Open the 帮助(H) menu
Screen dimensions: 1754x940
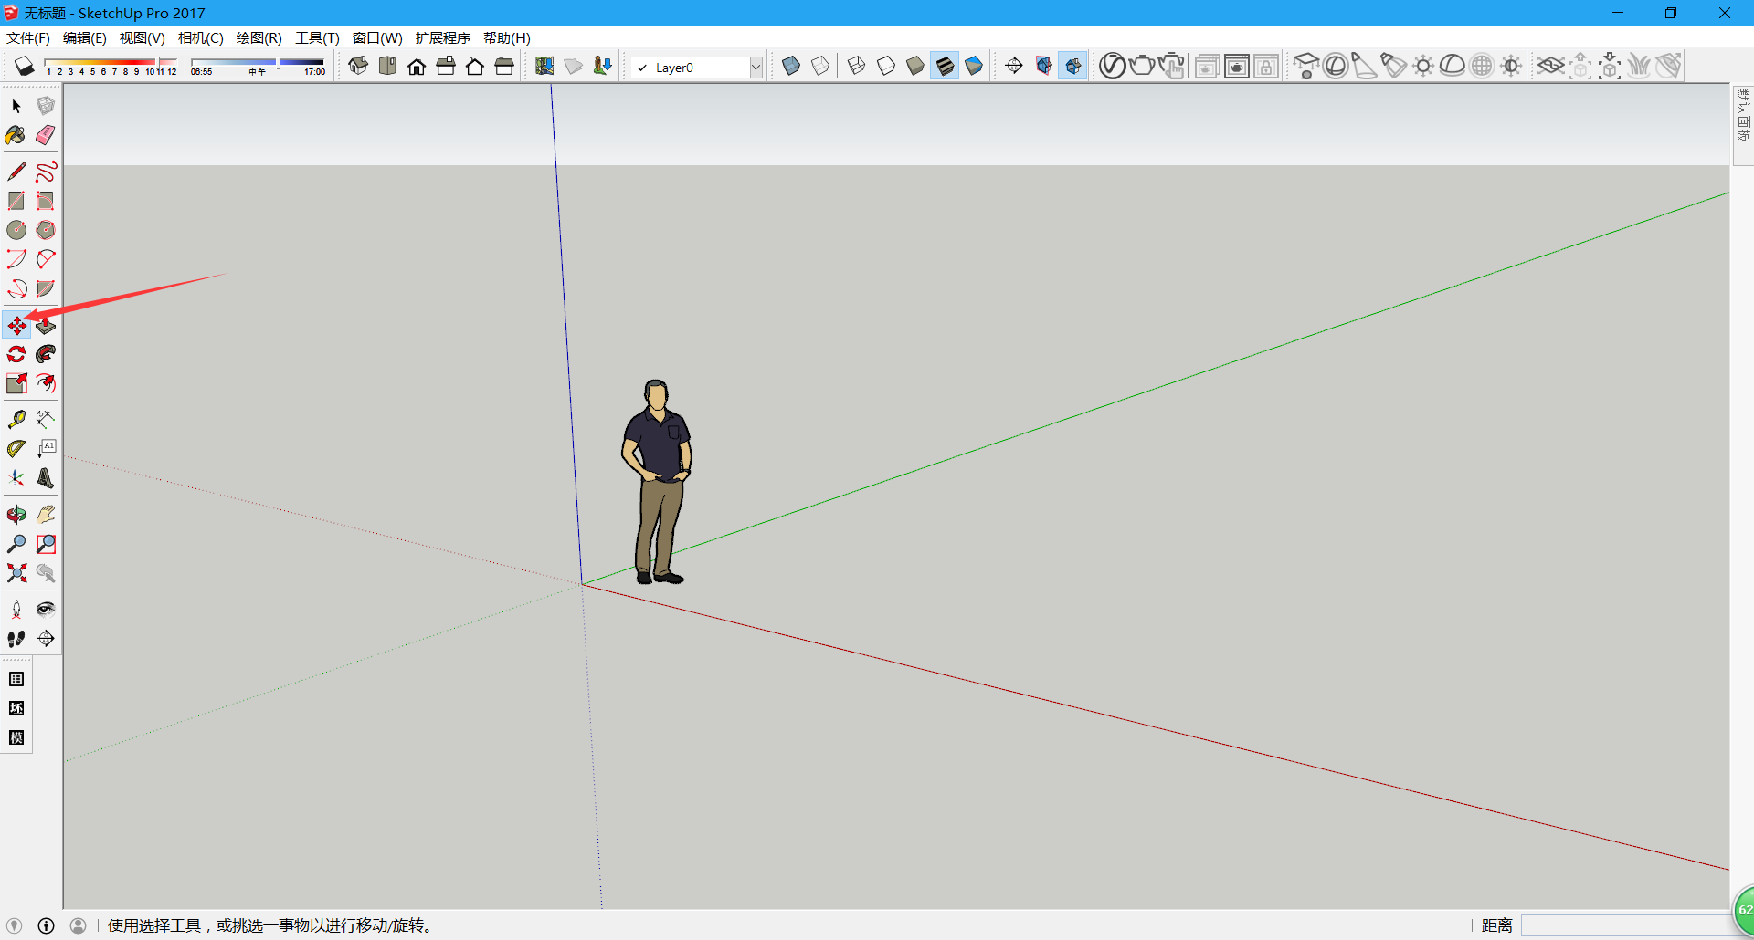(x=507, y=37)
